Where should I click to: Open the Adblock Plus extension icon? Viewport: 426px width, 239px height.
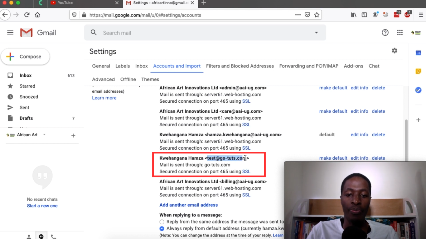[407, 14]
